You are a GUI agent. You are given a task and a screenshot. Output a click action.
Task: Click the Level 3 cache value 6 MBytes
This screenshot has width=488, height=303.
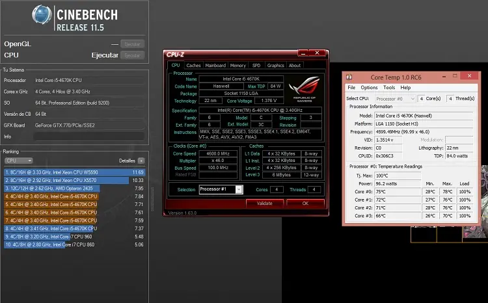coord(281,175)
